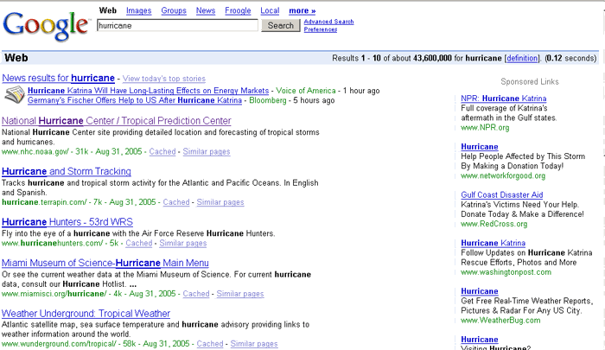
Task: Open National Hurricane Center result
Action: [x=117, y=121]
